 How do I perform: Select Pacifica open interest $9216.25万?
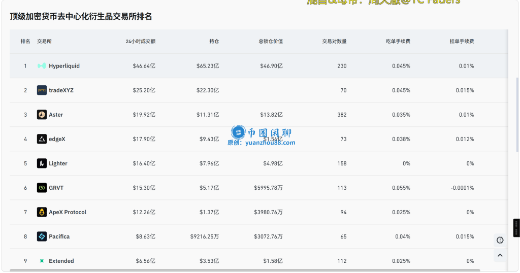[x=205, y=236]
